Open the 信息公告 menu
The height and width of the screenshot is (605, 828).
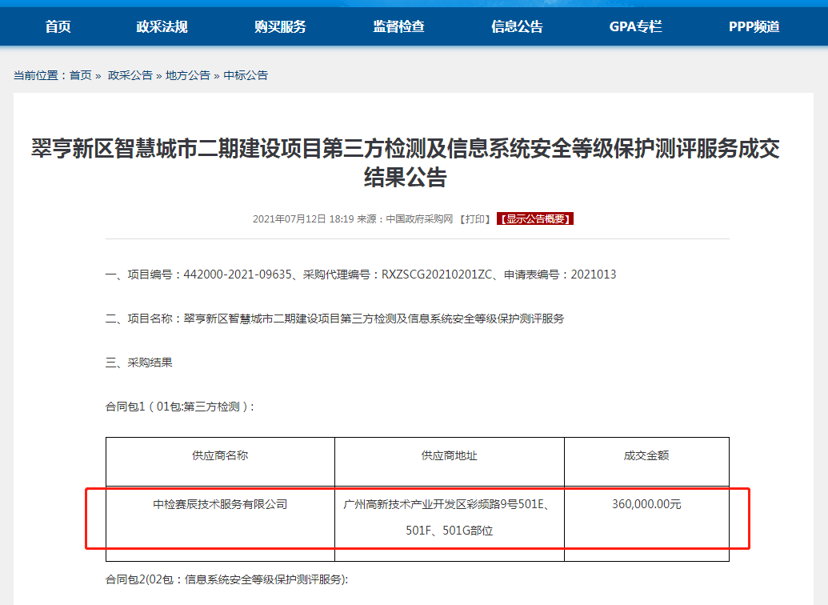click(517, 27)
